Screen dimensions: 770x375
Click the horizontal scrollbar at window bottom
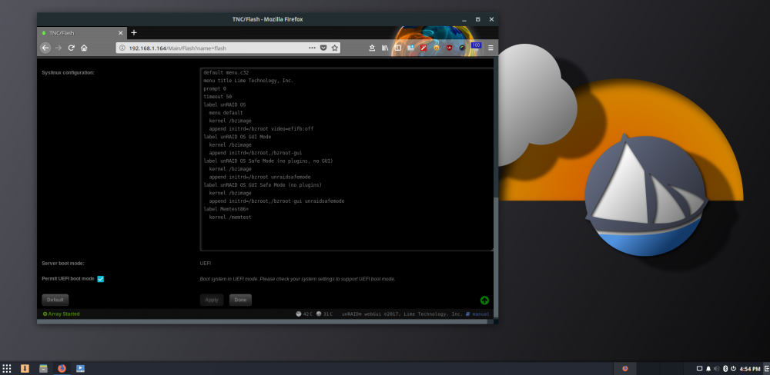[x=263, y=321]
